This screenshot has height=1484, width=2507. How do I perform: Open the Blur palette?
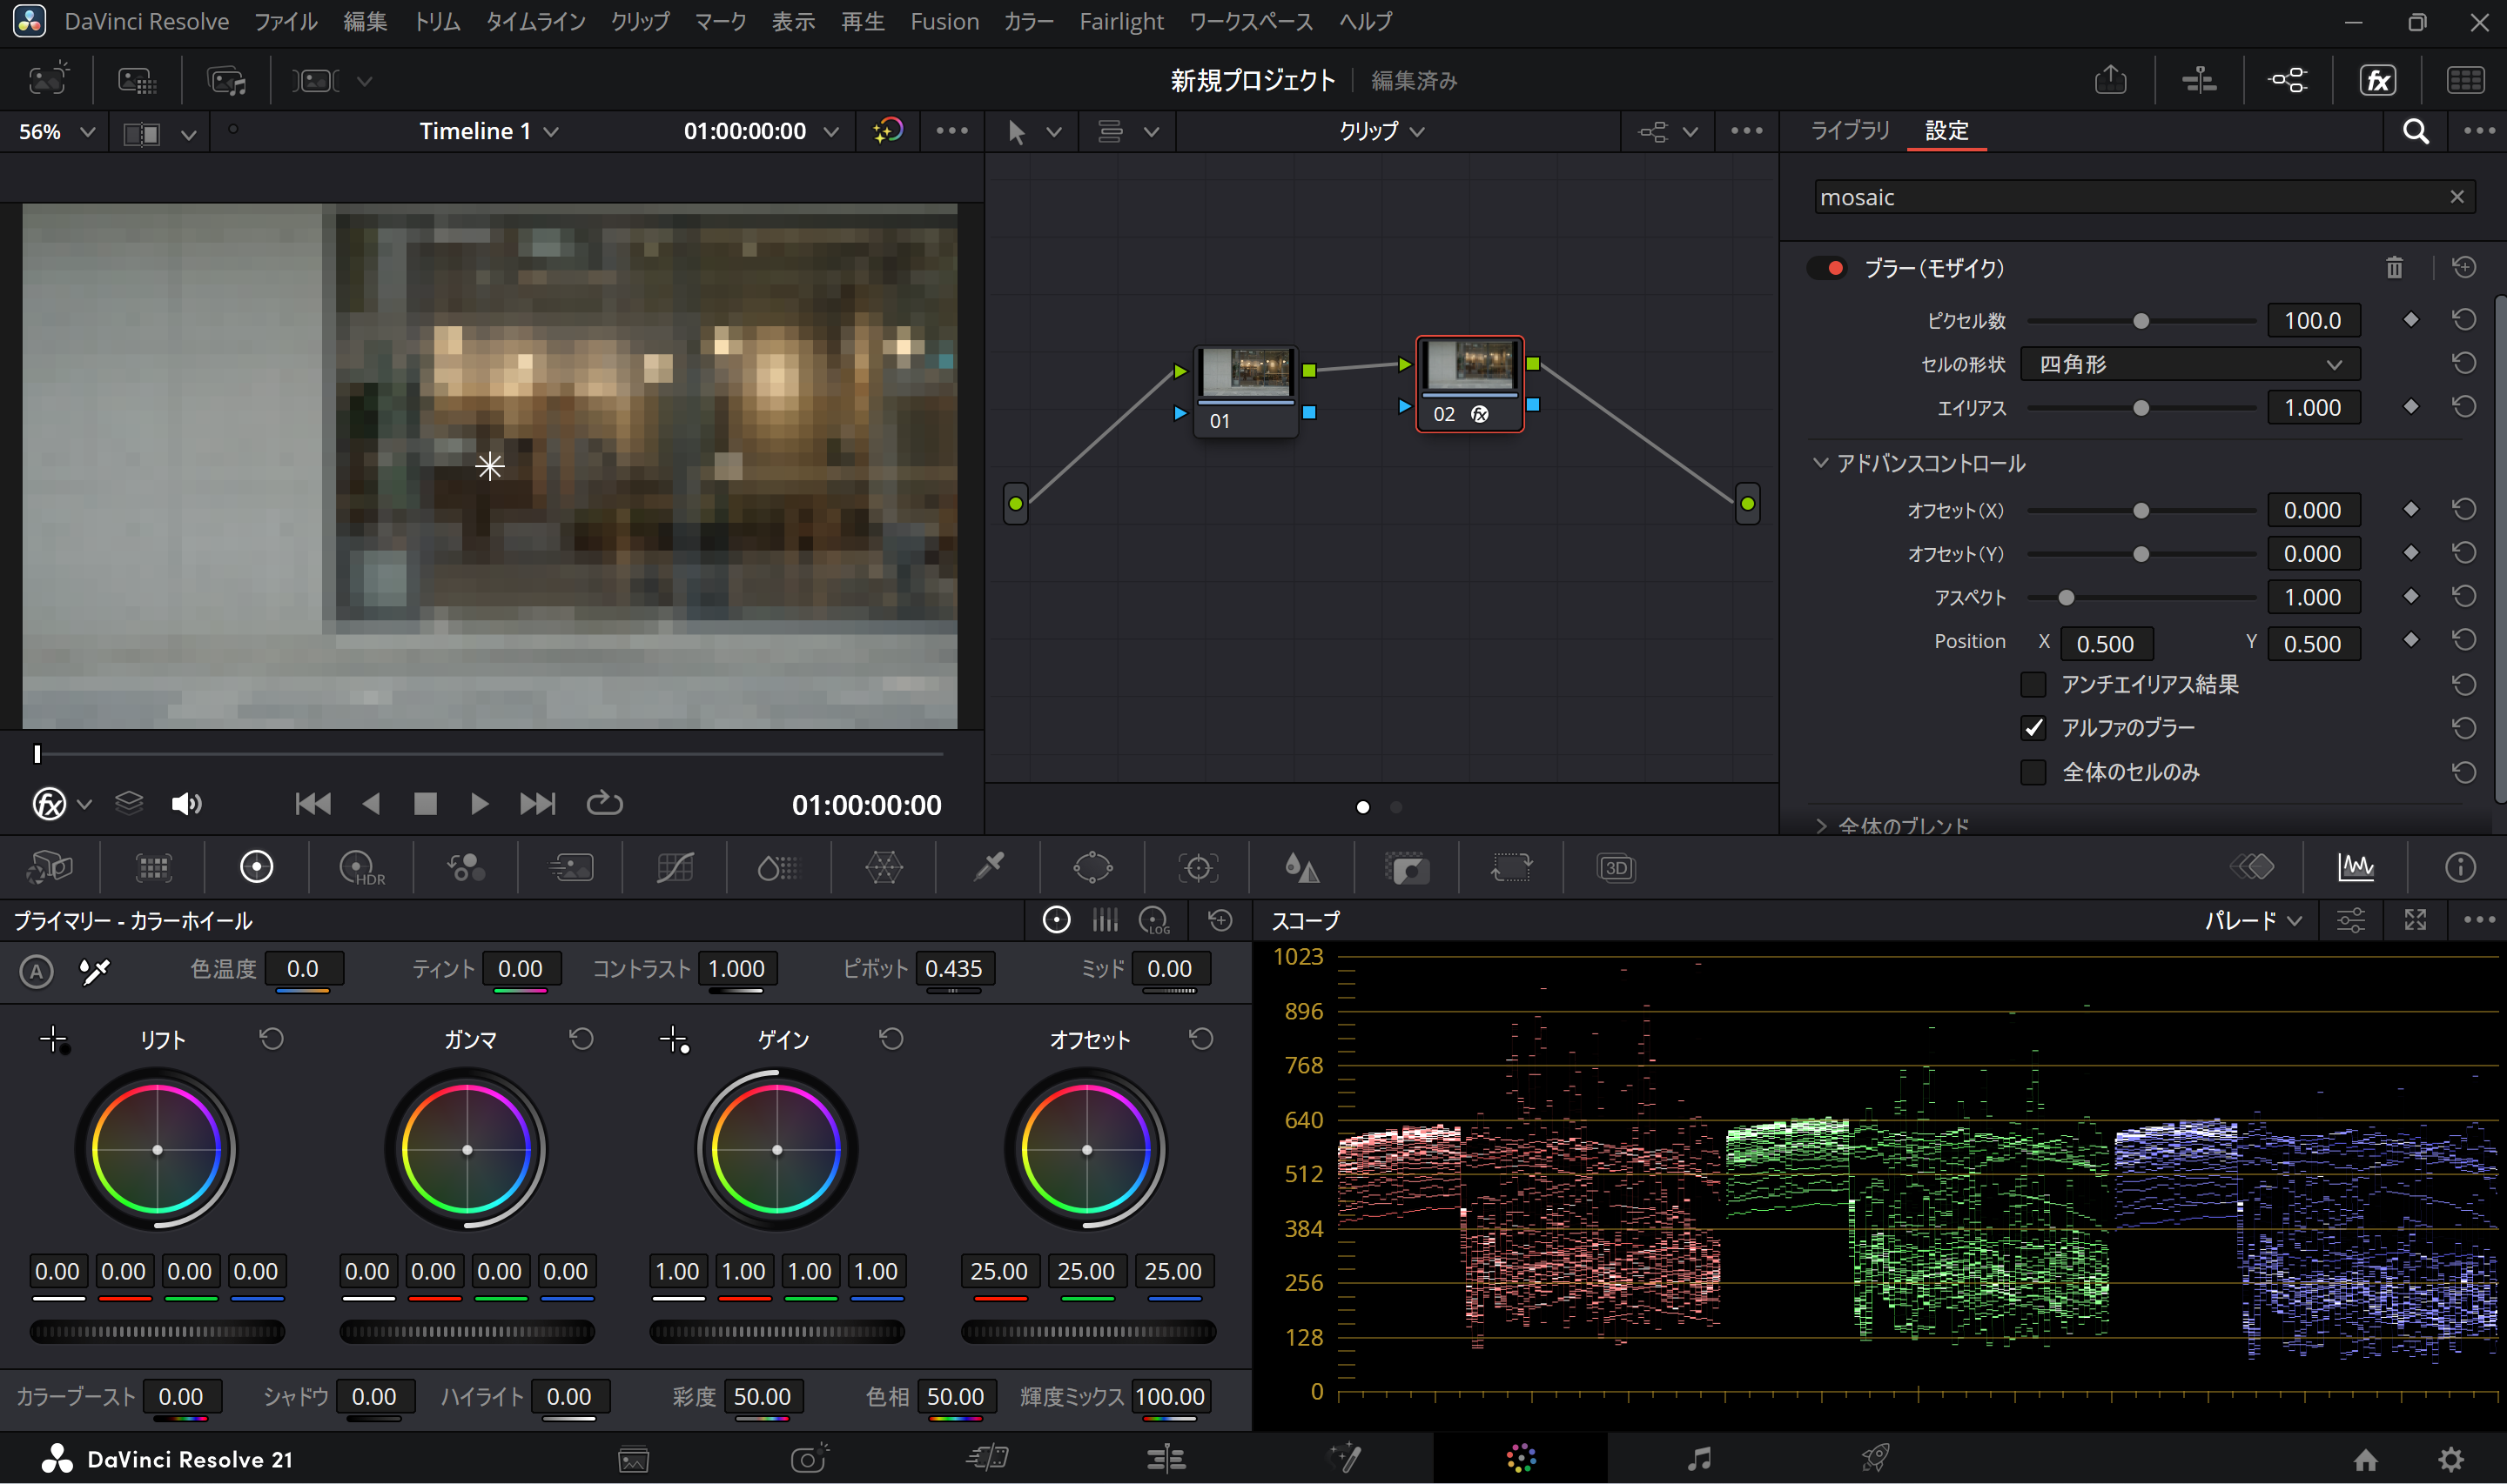1301,867
